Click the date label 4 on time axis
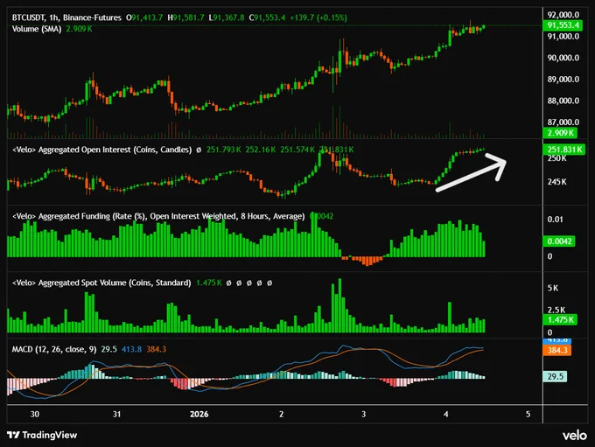This screenshot has width=595, height=447. click(446, 414)
